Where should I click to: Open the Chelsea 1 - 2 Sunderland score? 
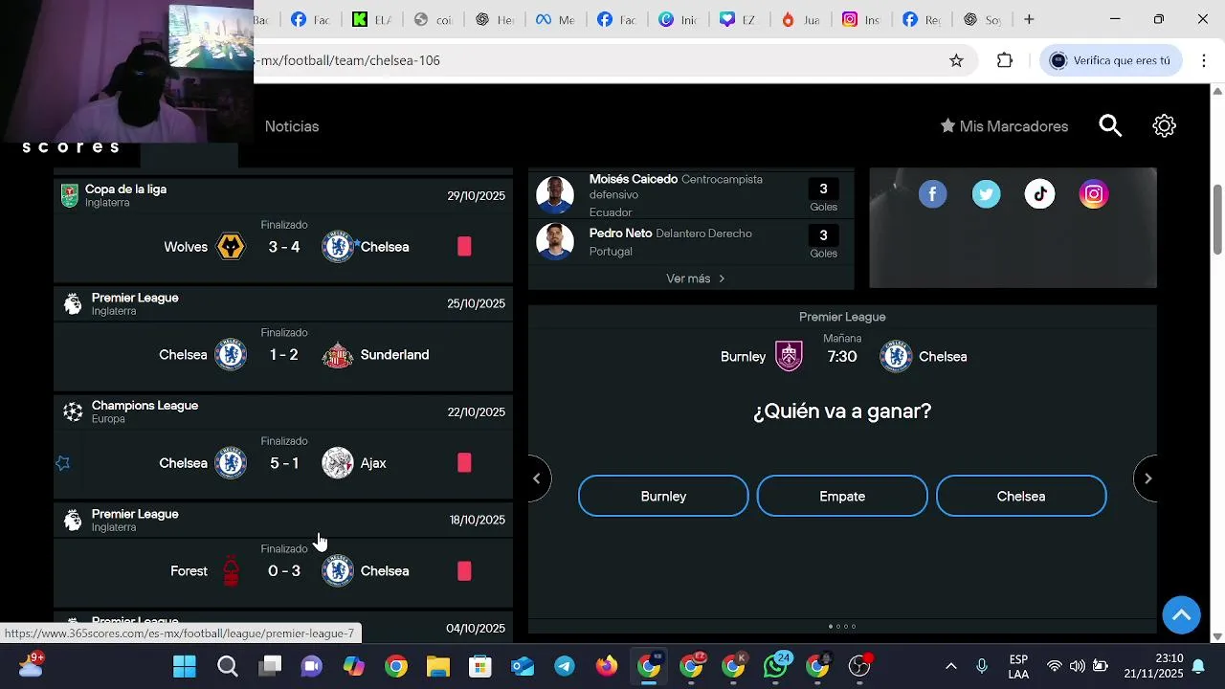(283, 355)
